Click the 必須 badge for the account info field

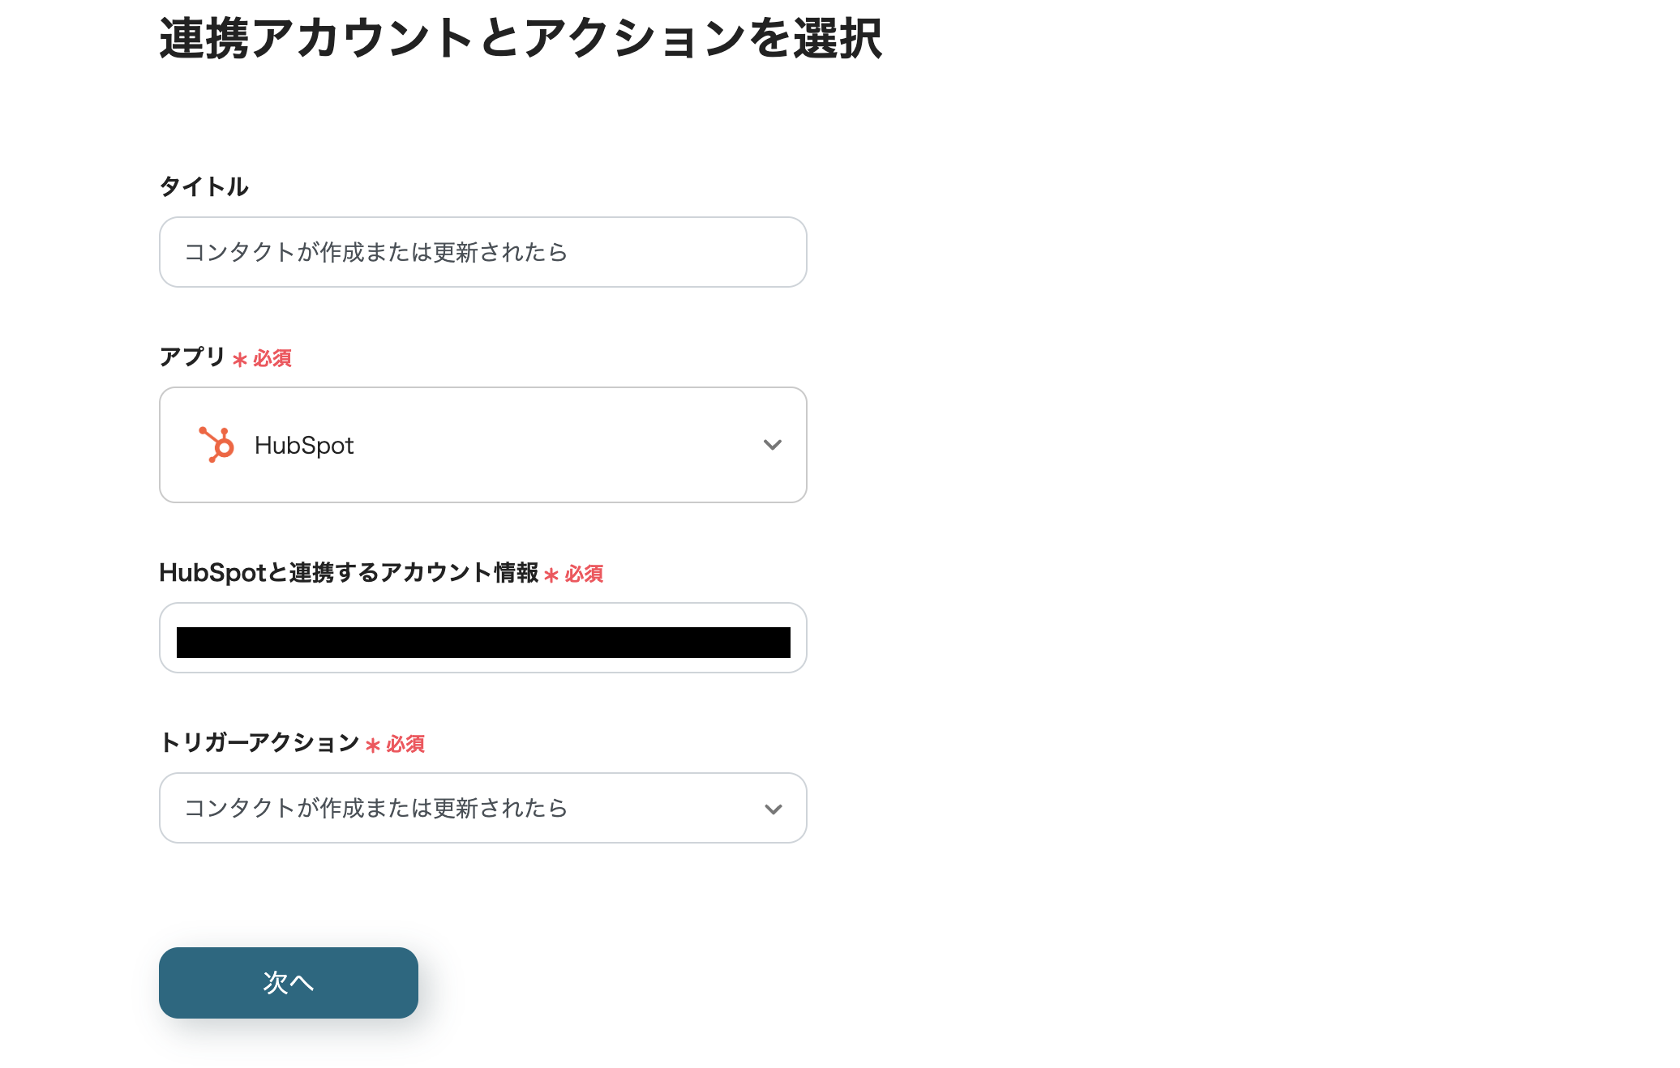tap(583, 574)
